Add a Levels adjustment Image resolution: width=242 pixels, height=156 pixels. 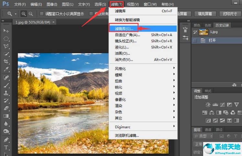[215, 105]
